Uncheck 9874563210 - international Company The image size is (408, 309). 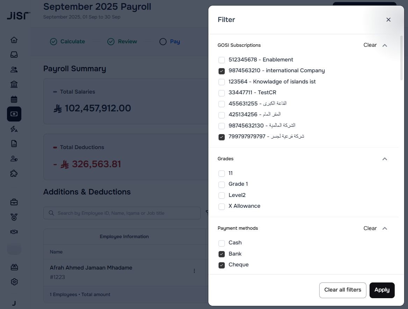[222, 71]
